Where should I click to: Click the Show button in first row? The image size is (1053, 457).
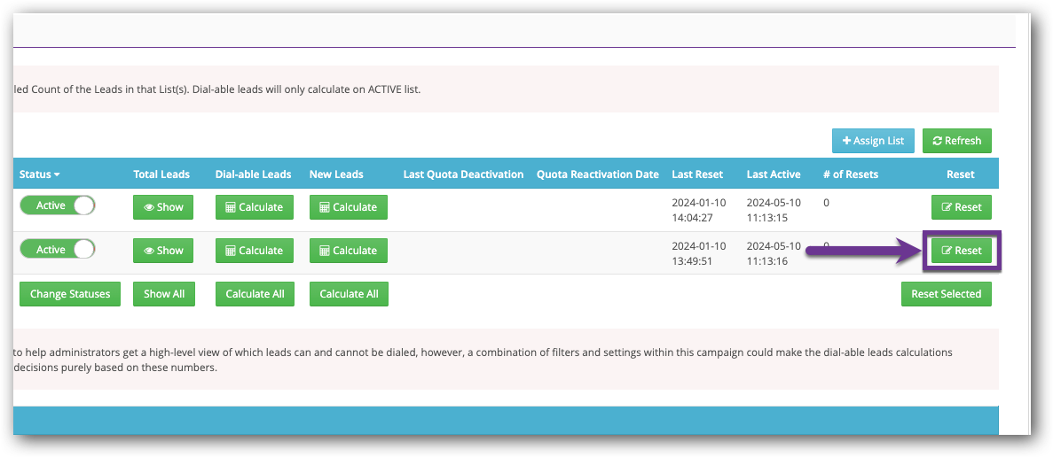163,207
